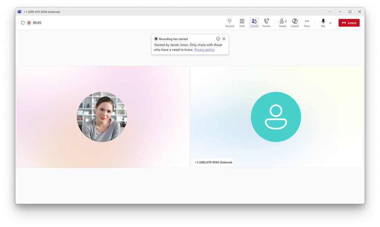The height and width of the screenshot is (227, 380).
Task: Click the info icon in recording notification
Action: coord(218,39)
